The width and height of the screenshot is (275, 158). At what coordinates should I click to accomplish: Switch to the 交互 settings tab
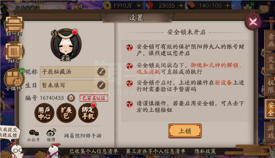pos(271,63)
